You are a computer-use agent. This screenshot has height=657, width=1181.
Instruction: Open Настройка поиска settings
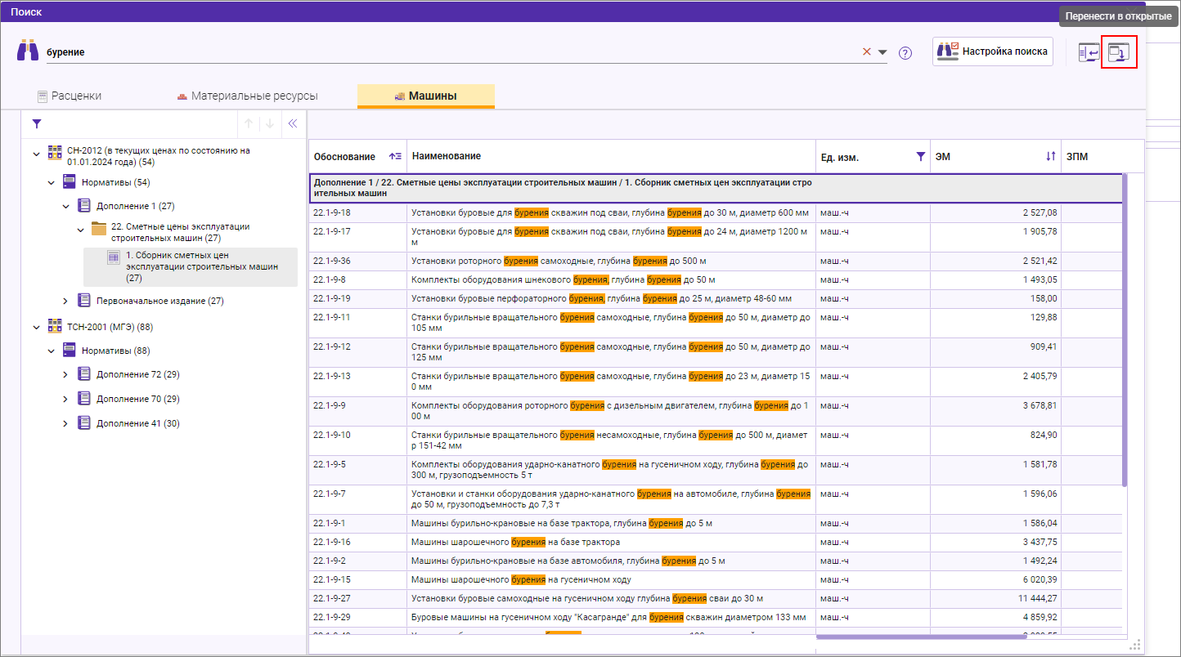point(993,51)
